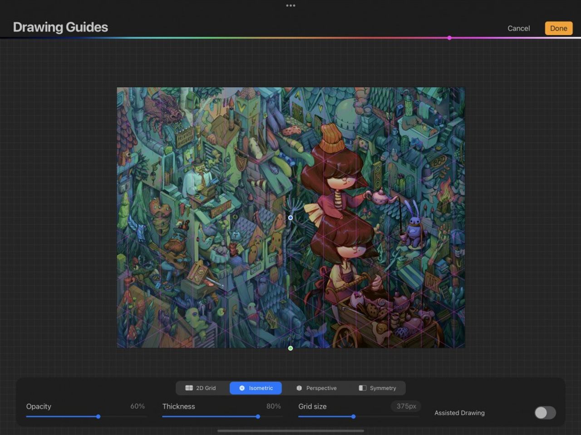
Task: Click the Isometric guide icon
Action: pos(242,388)
